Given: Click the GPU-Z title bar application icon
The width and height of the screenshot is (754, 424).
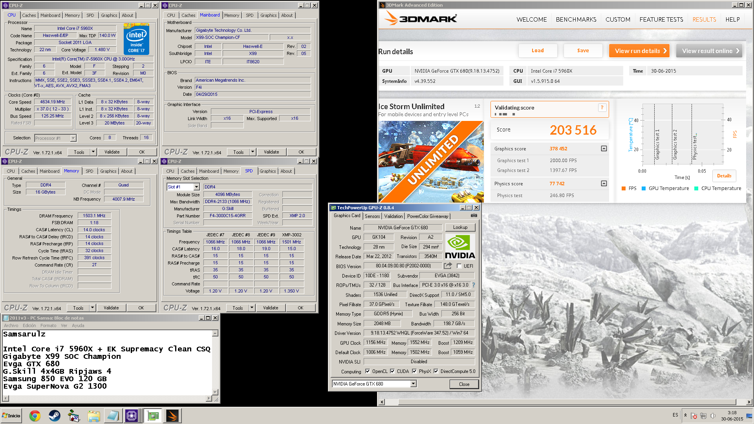Looking at the screenshot, I should 333,208.
